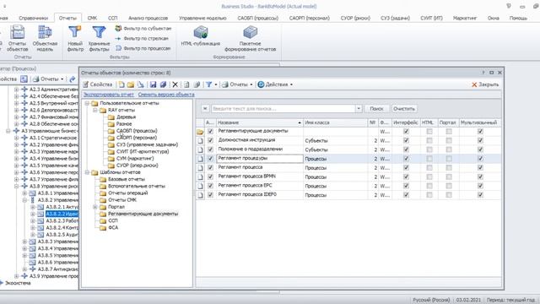Click the help question mark in dialog title
This screenshot has width=540, height=304.
coord(483,73)
